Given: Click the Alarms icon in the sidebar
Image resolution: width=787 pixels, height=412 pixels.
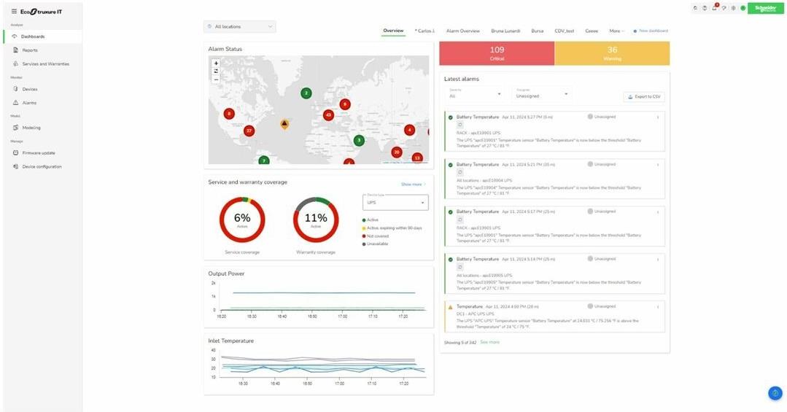Looking at the screenshot, I should tap(15, 103).
